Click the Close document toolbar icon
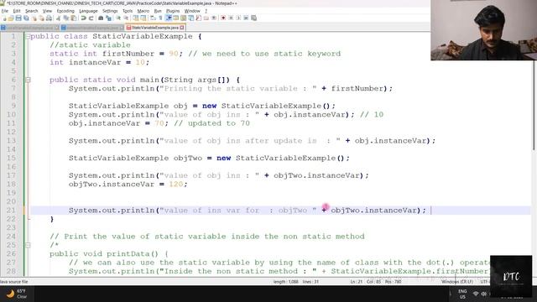537x302 pixels. tap(35, 18)
